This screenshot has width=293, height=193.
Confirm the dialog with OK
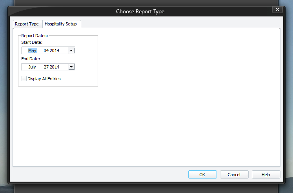point(202,174)
